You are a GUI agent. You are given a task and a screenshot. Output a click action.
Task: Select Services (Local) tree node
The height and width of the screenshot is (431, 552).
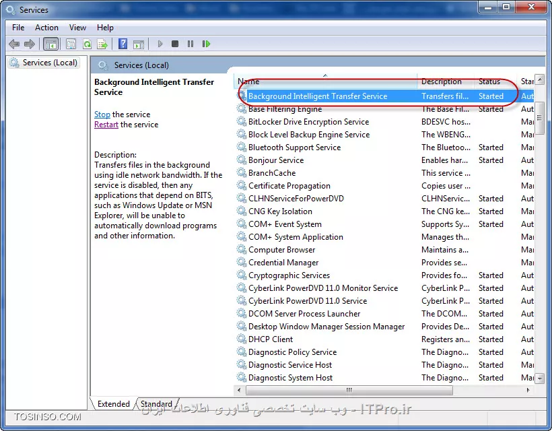coord(44,63)
